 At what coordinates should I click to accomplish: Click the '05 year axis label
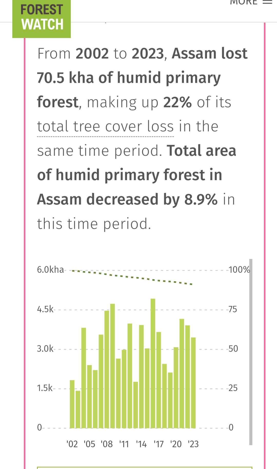point(90,444)
